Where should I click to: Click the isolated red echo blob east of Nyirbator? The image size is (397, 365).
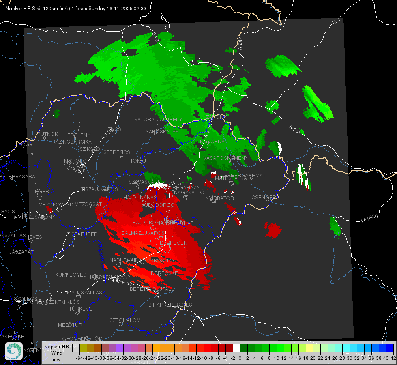[x=273, y=230]
